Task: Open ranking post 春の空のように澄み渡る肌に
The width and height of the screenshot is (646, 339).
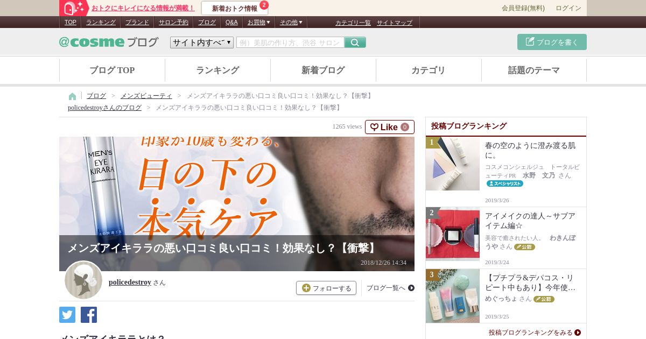Action: [530, 150]
